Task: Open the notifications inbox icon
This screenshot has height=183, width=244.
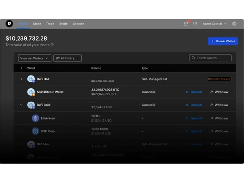Action: click(186, 24)
